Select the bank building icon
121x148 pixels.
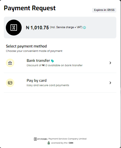(x=10, y=63)
